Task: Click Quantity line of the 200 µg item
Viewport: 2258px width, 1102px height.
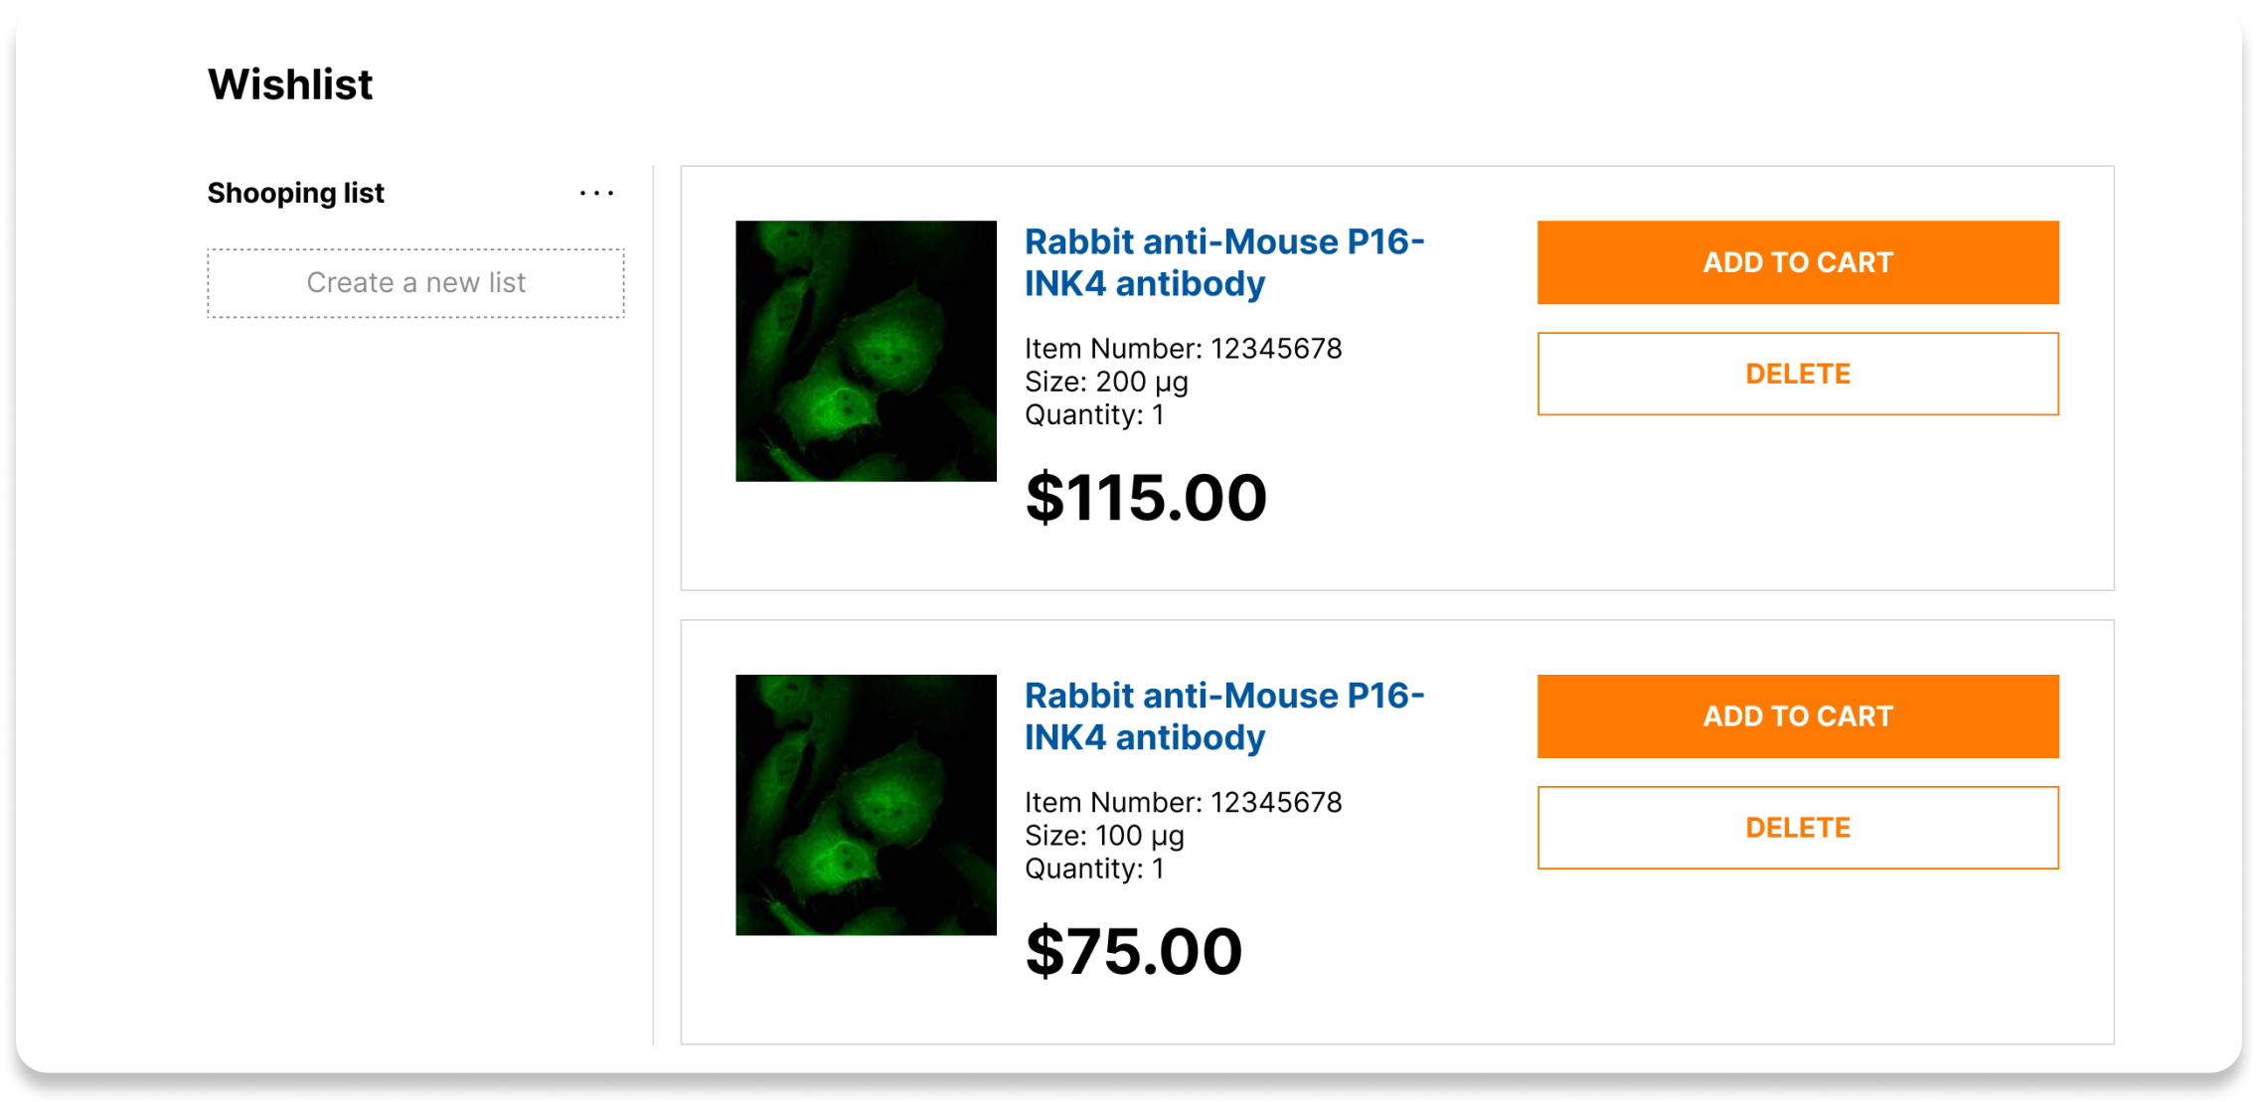Action: coord(1094,414)
